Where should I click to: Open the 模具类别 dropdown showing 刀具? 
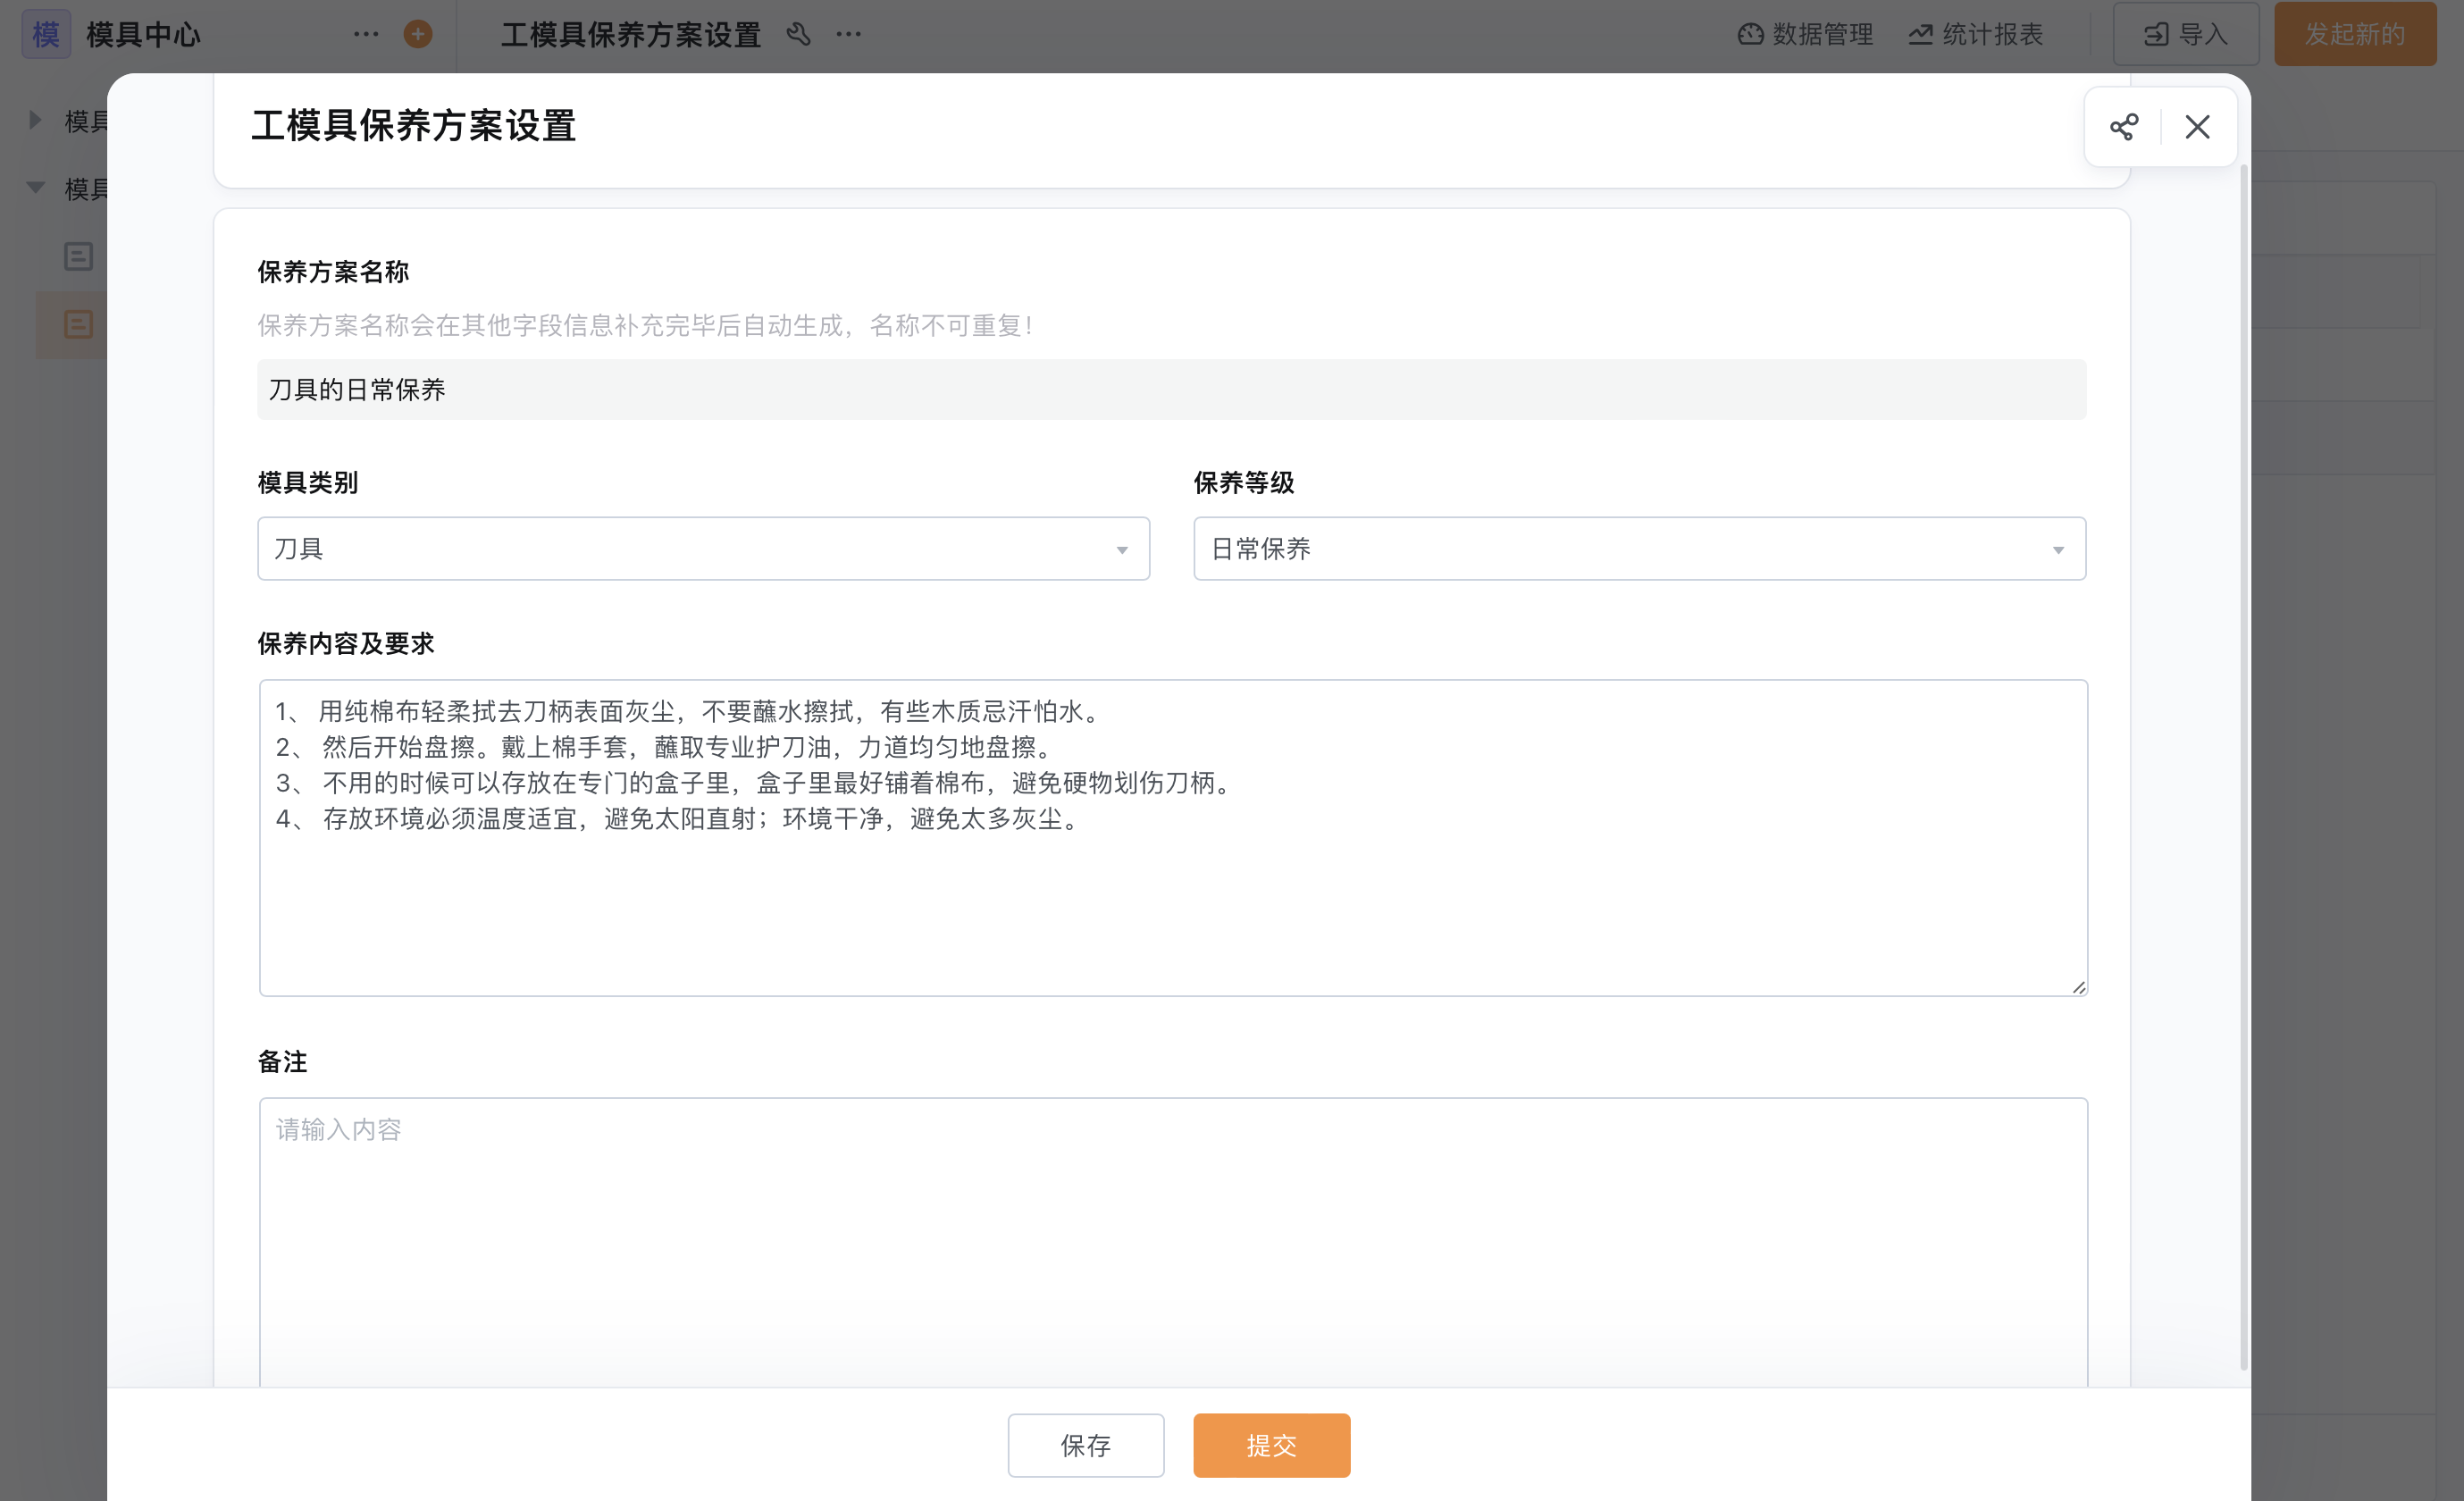(703, 548)
